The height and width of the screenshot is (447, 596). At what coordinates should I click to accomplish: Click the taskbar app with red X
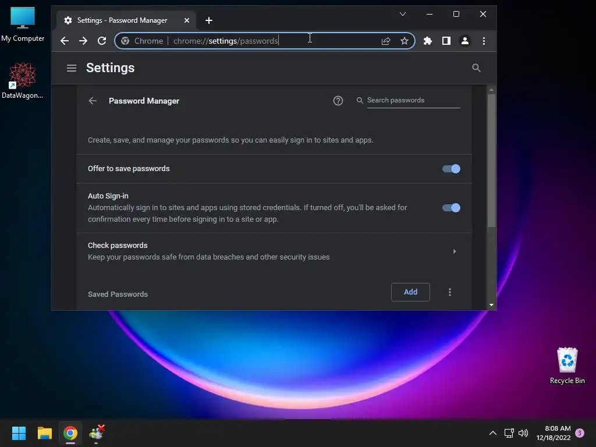(x=97, y=433)
